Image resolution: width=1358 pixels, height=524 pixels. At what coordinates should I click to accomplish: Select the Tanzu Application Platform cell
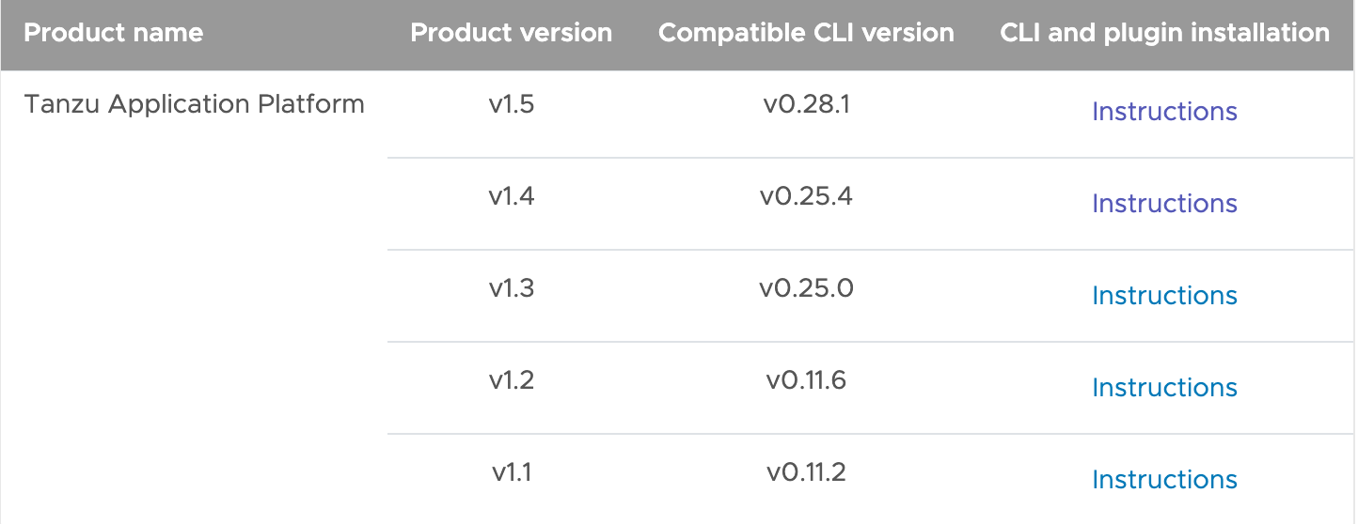coord(194,104)
